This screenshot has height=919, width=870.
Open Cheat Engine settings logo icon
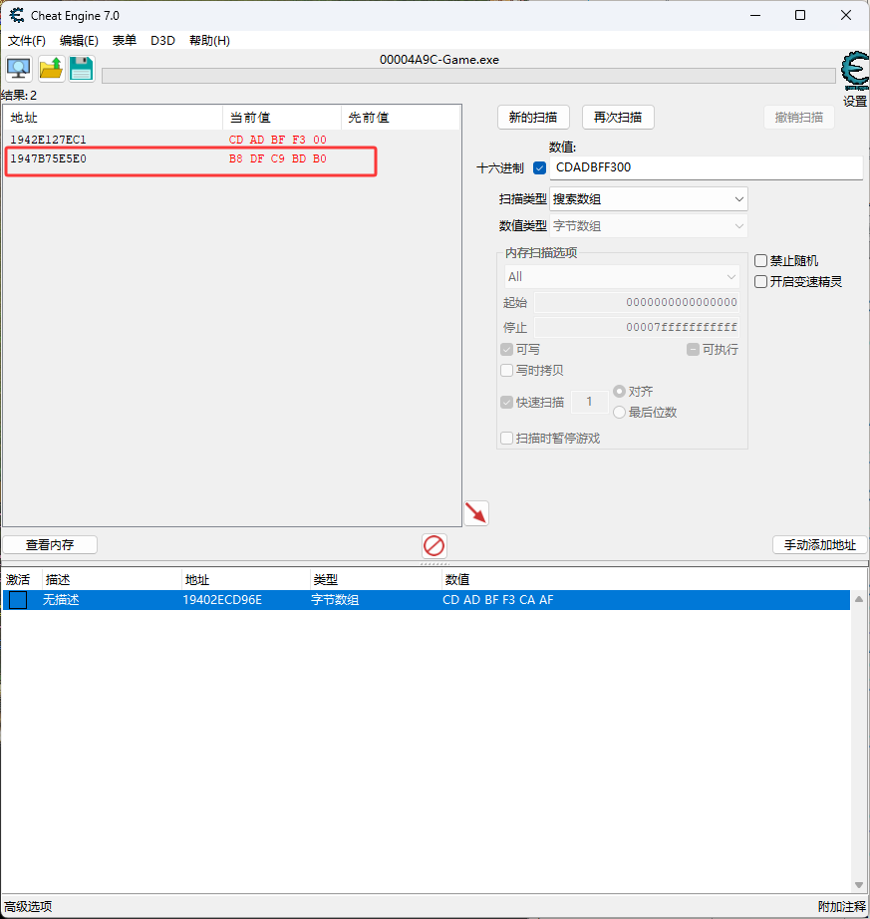point(855,71)
